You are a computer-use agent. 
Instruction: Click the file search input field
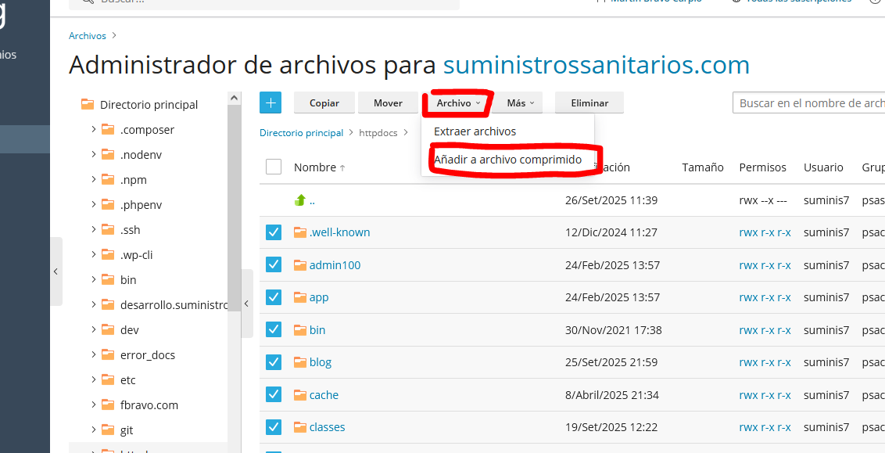pos(808,102)
